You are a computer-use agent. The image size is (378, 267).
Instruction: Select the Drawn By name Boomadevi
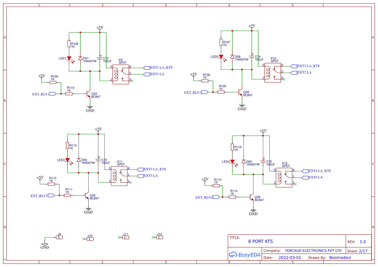coord(340,257)
